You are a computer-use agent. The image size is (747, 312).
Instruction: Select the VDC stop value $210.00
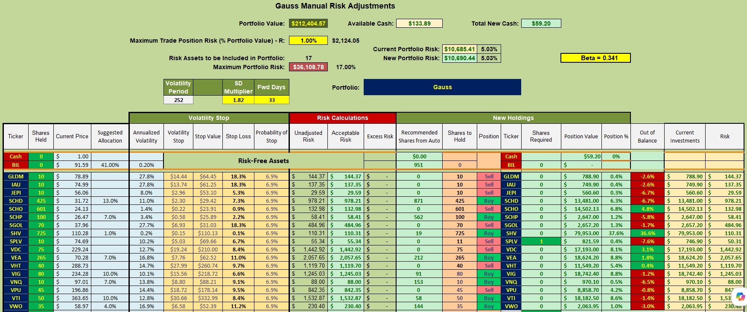pyautogui.click(x=208, y=249)
